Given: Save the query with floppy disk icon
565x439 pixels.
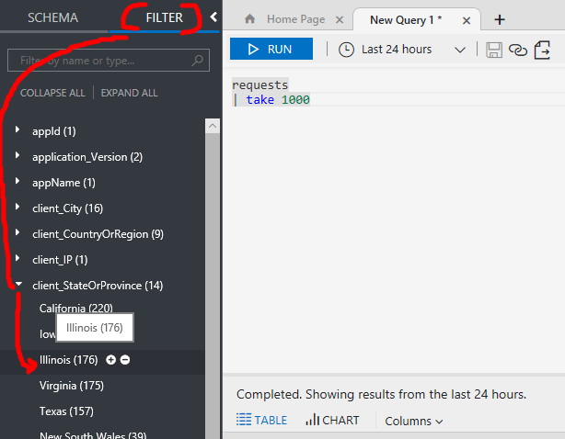Looking at the screenshot, I should pyautogui.click(x=494, y=50).
